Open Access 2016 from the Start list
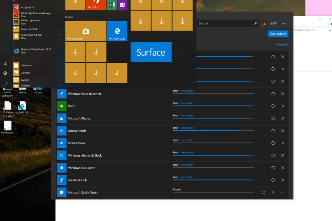This screenshot has height=221, width=332. click(x=27, y=7)
